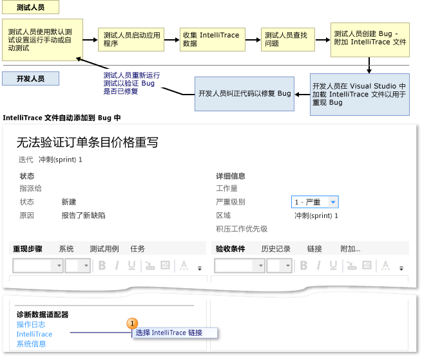Click insert image icon in 重现步骤 toolbar
This screenshot has width=422, height=357.
165,266
